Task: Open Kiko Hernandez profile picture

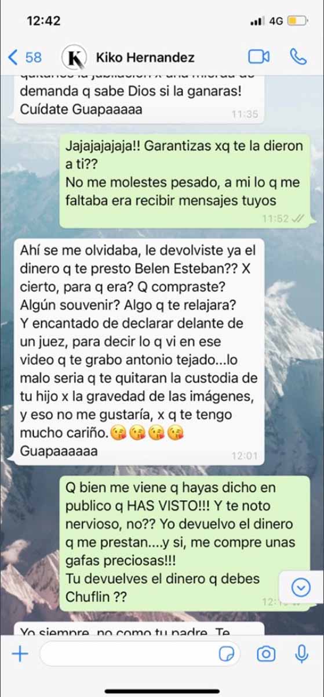Action: click(74, 57)
